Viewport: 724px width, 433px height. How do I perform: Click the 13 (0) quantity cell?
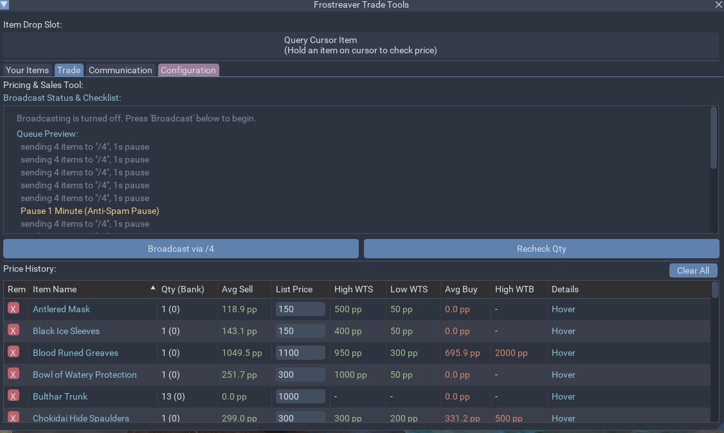[x=173, y=396]
